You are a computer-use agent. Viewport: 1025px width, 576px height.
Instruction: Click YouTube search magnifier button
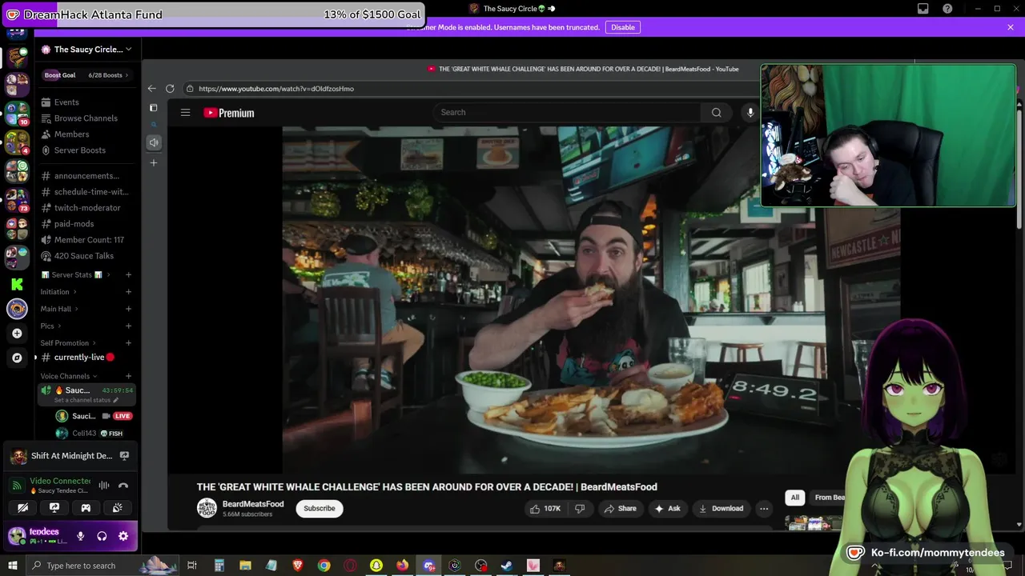point(717,112)
